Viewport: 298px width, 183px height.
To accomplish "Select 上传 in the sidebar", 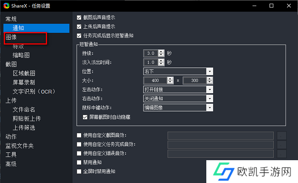I will [11, 100].
